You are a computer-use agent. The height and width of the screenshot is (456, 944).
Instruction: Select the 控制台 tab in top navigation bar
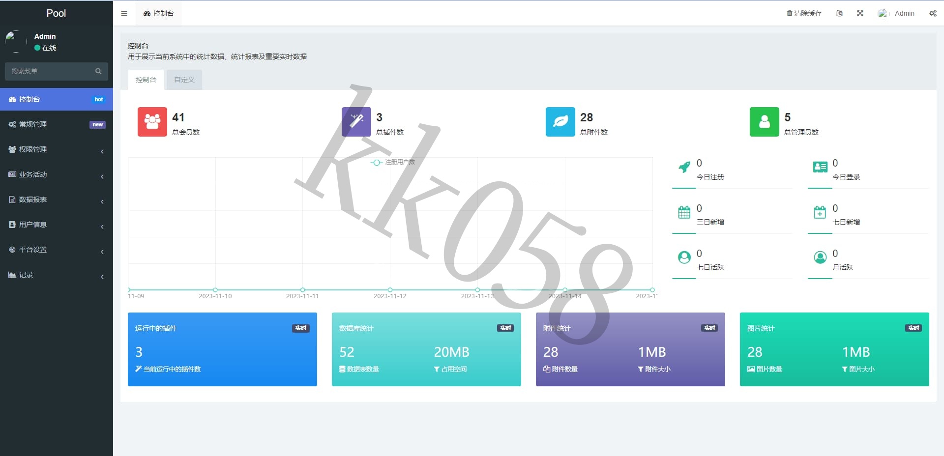[159, 13]
